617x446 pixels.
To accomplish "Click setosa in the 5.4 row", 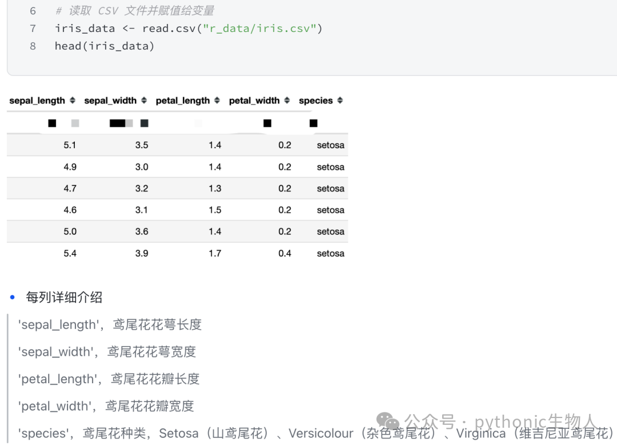I will 331,253.
